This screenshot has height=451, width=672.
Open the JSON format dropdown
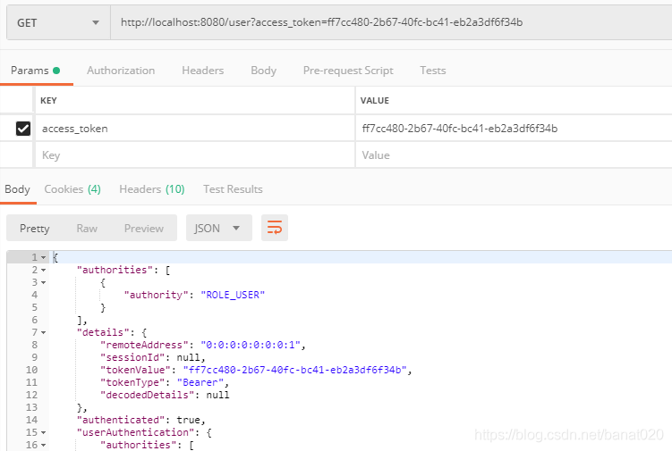[217, 228]
